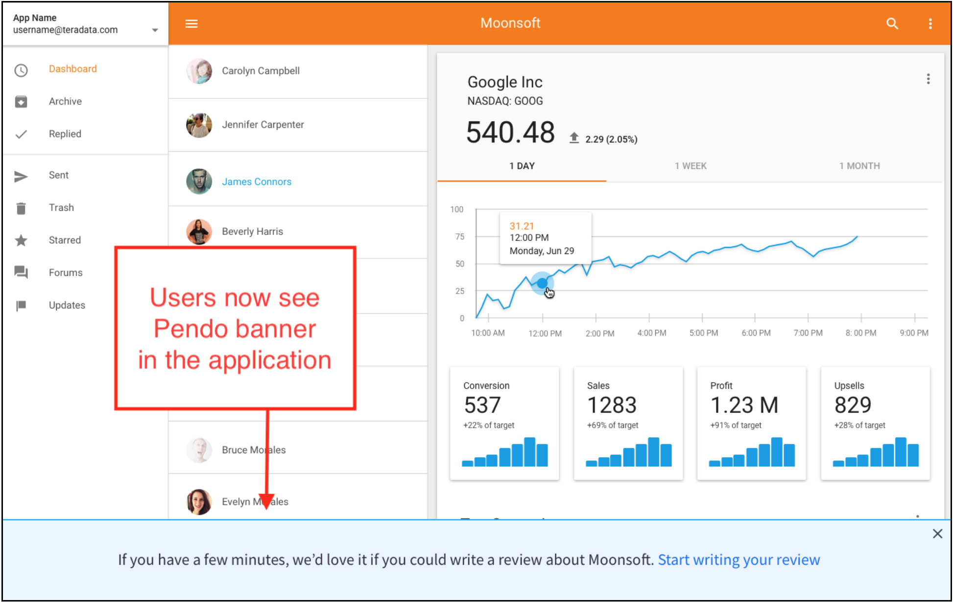Open the Upsells 829 stat card
The height and width of the screenshot is (602, 953).
[x=876, y=423]
